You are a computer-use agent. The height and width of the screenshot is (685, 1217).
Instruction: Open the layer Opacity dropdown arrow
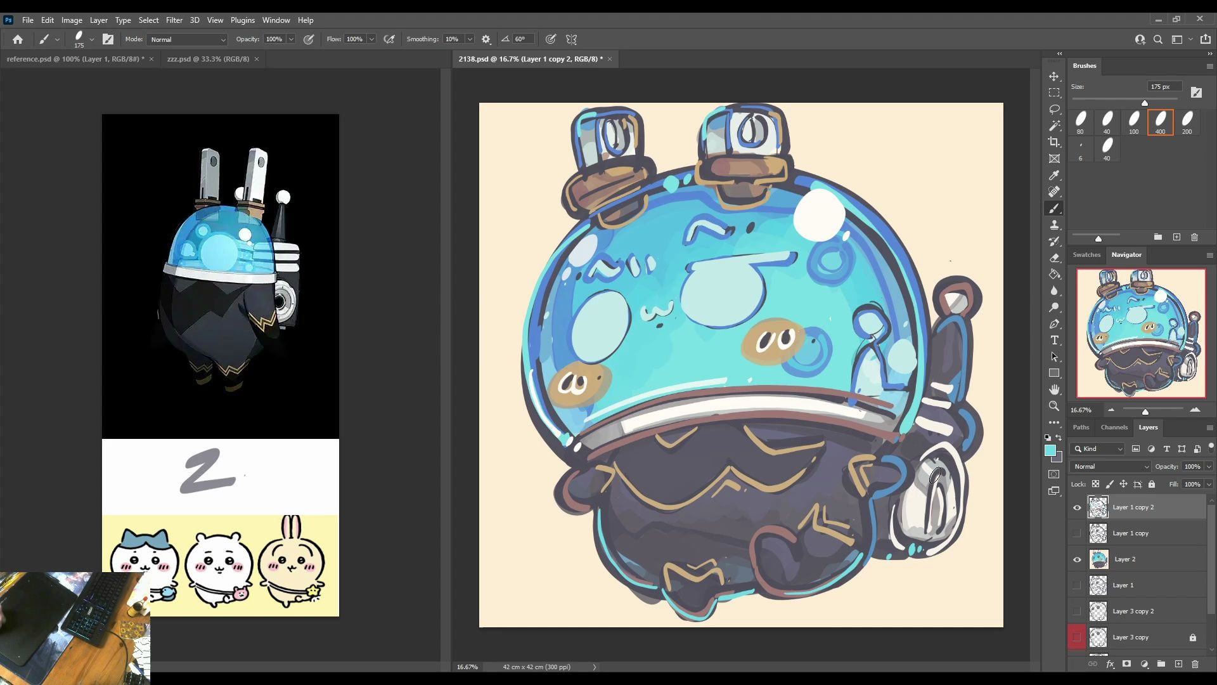coord(1209,466)
